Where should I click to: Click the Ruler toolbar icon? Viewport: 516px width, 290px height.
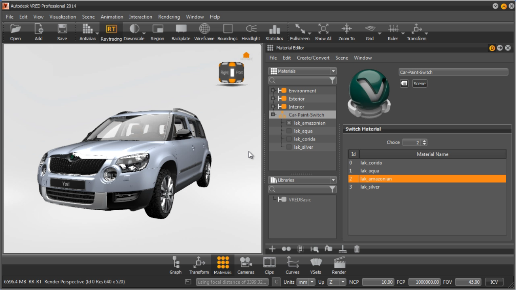(x=393, y=29)
